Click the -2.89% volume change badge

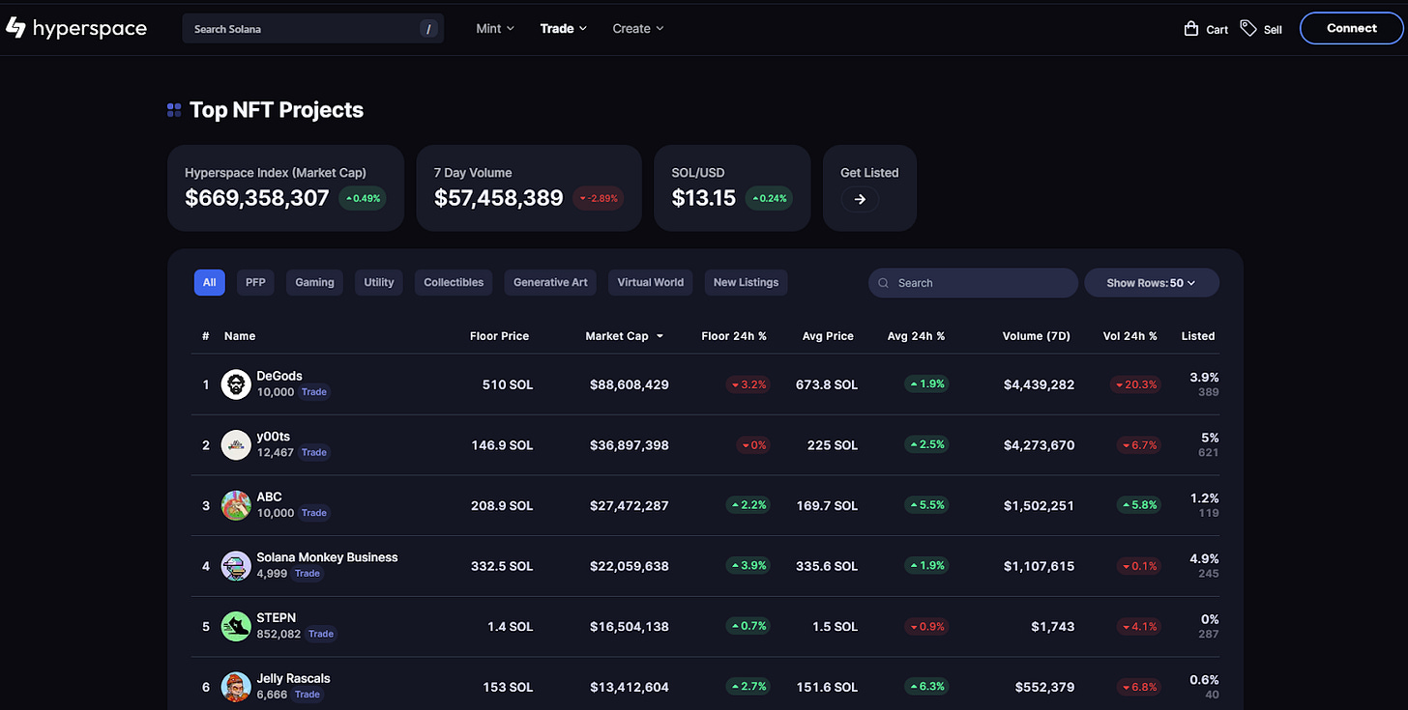[x=598, y=199]
